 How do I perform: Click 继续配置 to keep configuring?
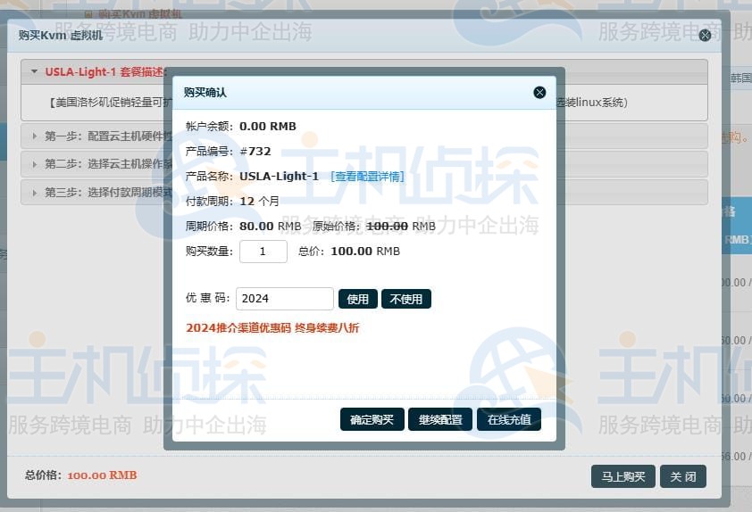pos(440,419)
